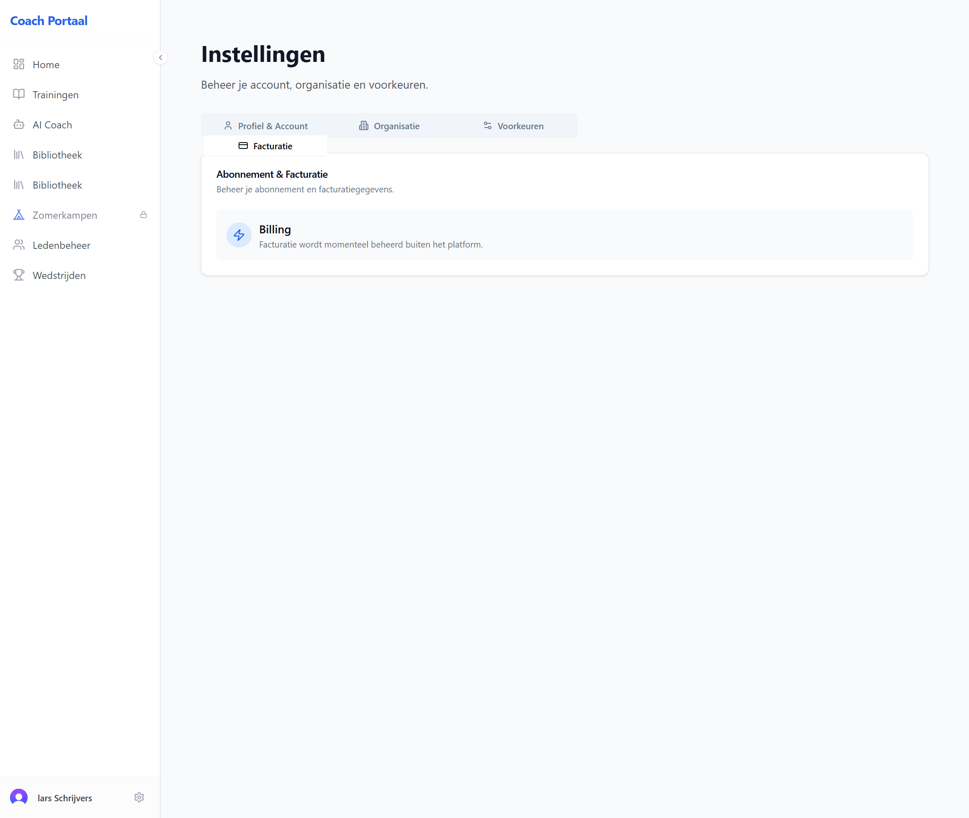969x818 pixels.
Task: Click the Zomerkampen tent icon
Action: coord(18,215)
